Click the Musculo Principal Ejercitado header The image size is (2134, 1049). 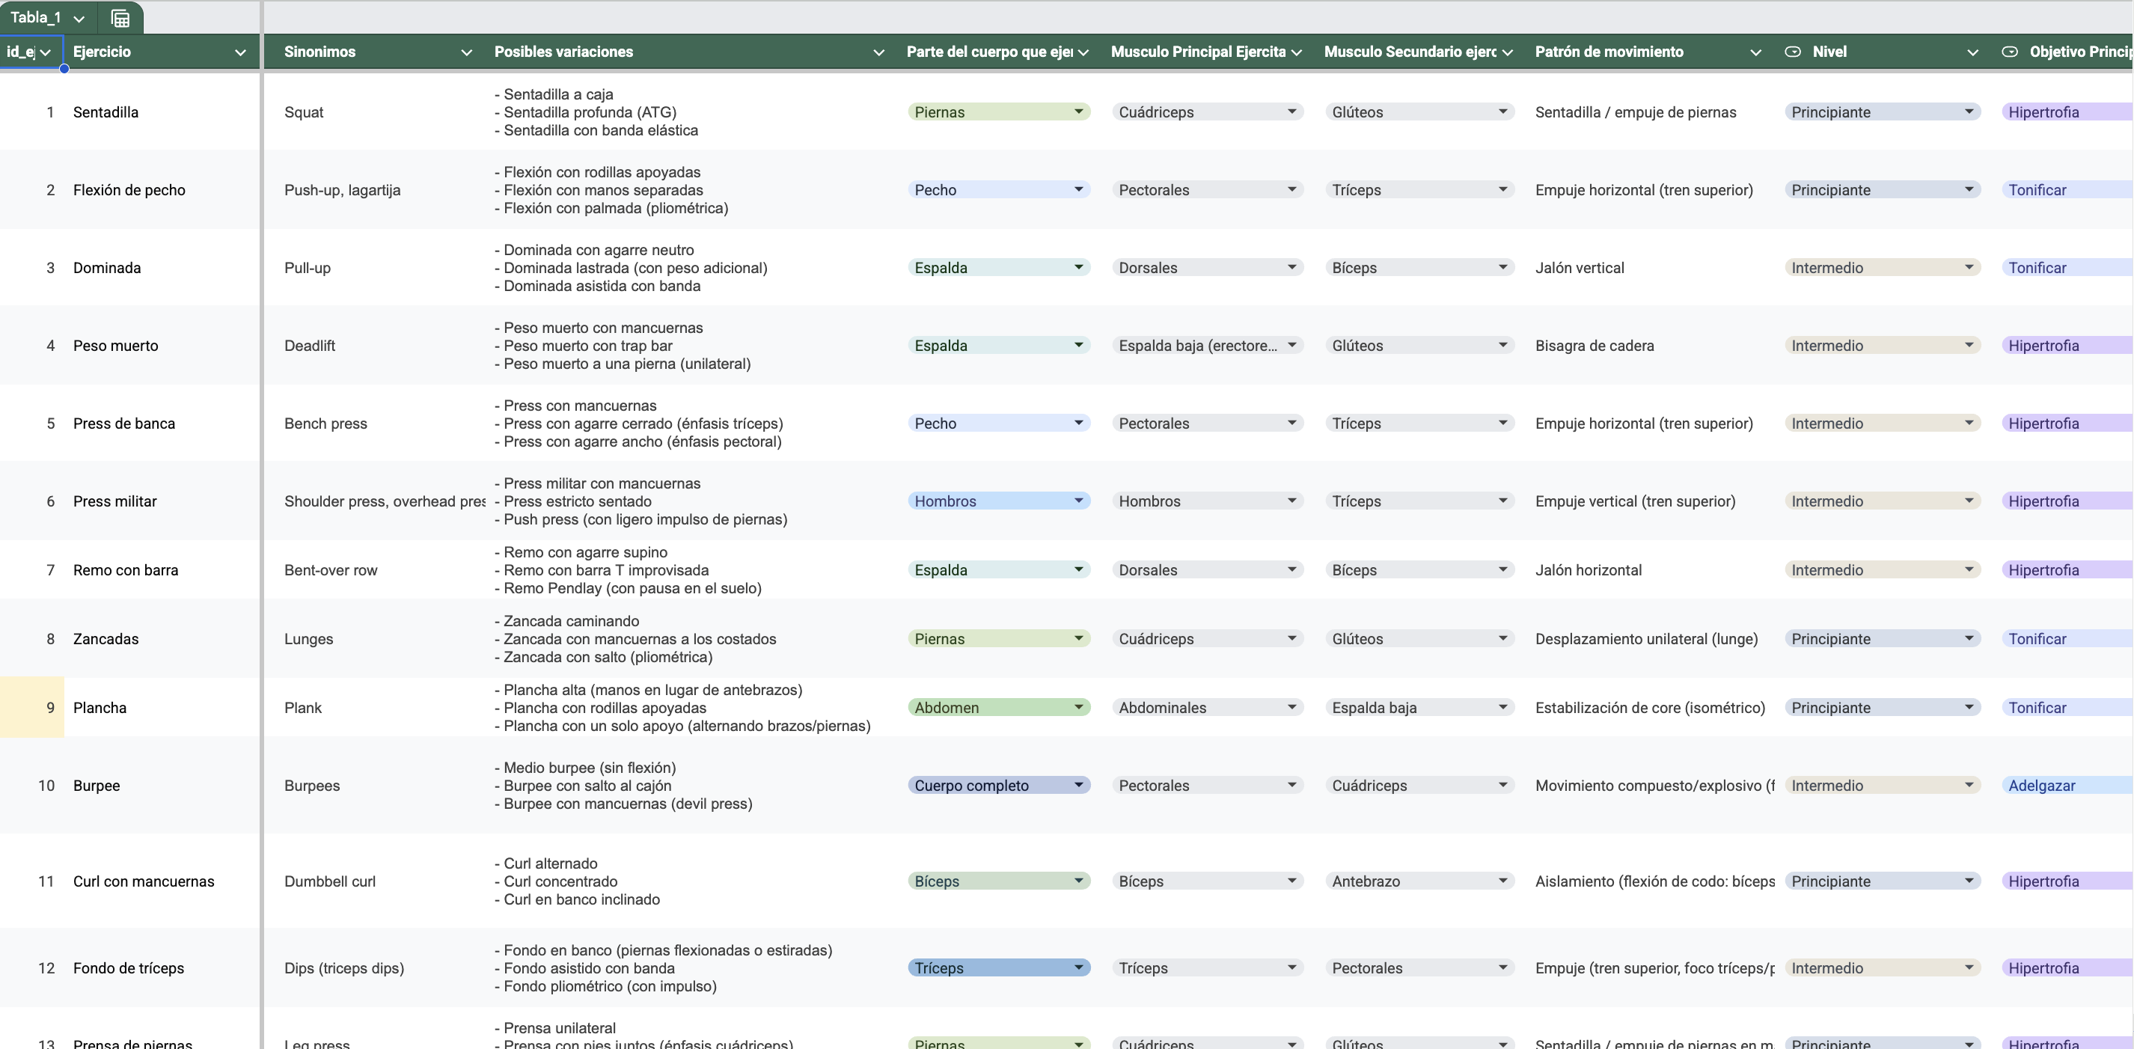coord(1197,52)
